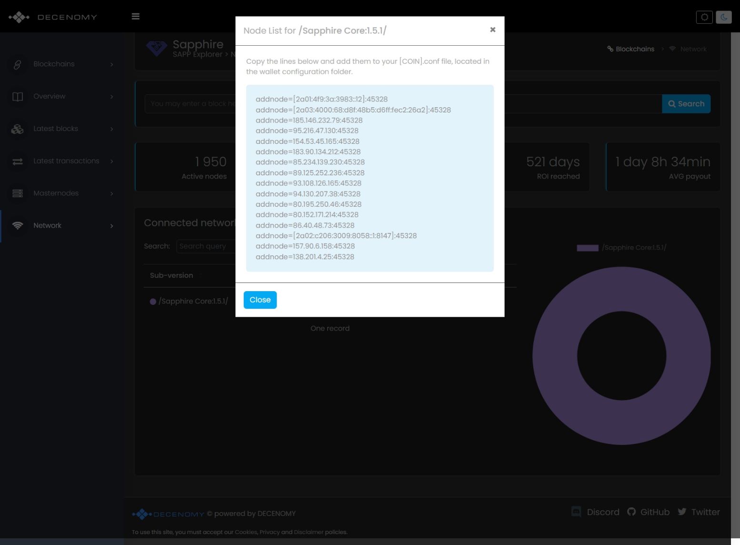Viewport: 740px width, 545px height.
Task: Click the hamburger menu icon
Action: (136, 17)
